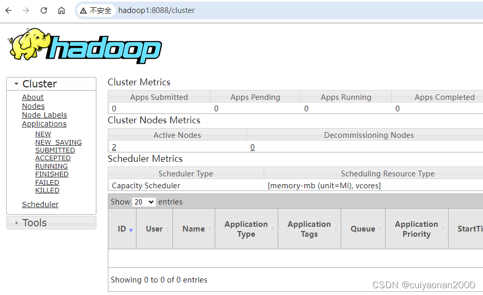Screen dimensions: 483x295
Task: Click the Apps Submitted header
Action: pos(159,97)
